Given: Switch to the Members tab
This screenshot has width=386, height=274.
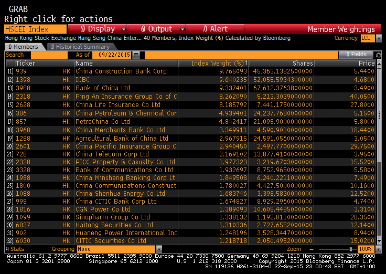Looking at the screenshot, I should point(24,47).
